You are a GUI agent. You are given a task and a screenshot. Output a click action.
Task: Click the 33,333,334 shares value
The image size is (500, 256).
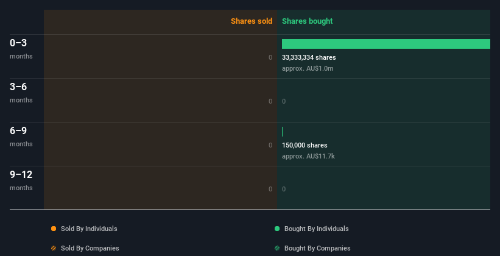point(309,57)
